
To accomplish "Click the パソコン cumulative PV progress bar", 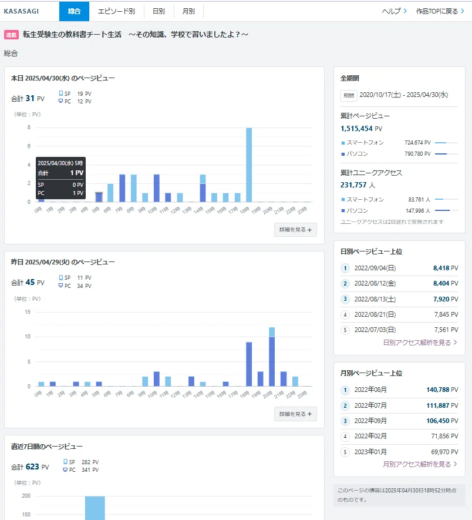I will coord(446,154).
